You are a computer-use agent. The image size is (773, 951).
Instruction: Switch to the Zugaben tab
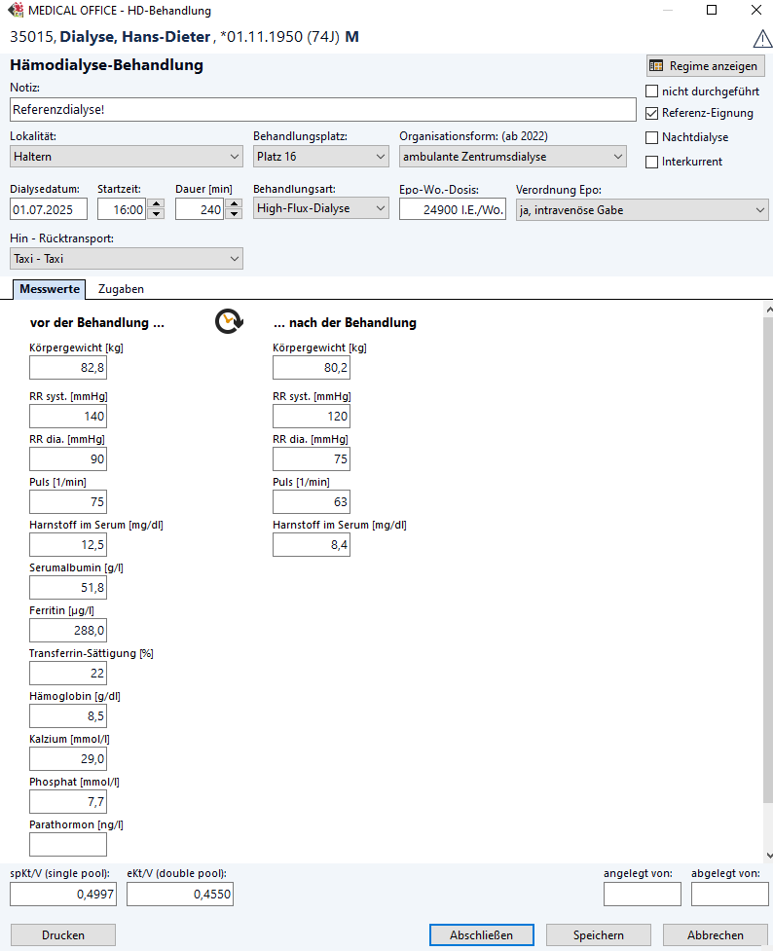coord(121,289)
